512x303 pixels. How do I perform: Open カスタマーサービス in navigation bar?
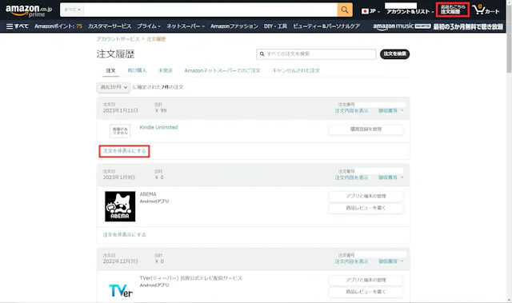tap(110, 26)
